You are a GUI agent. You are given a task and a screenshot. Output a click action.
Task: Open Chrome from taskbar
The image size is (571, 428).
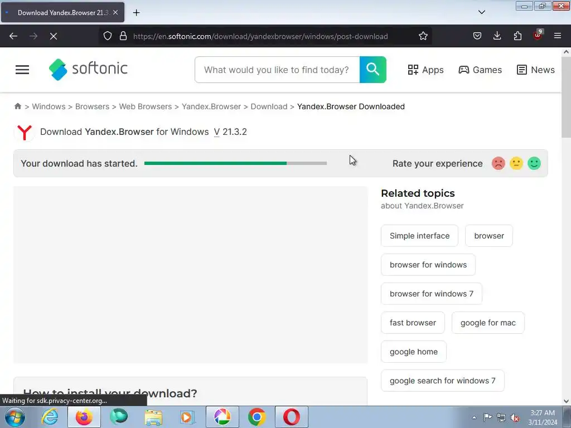coord(257,417)
